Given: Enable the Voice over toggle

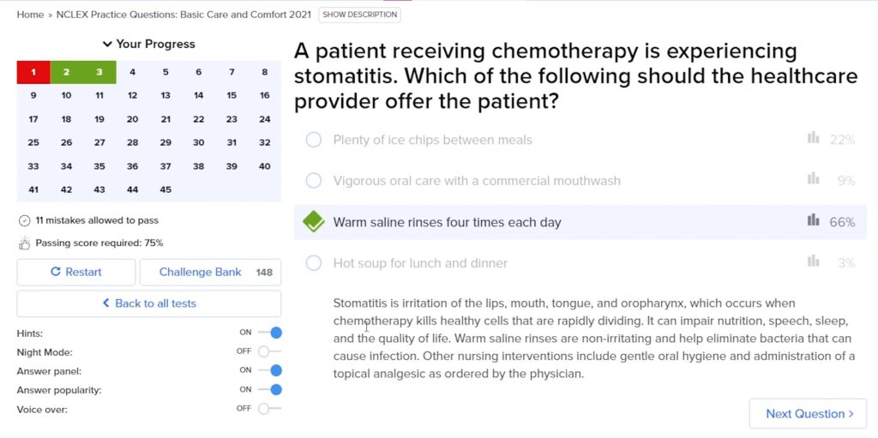Looking at the screenshot, I should pos(269,409).
